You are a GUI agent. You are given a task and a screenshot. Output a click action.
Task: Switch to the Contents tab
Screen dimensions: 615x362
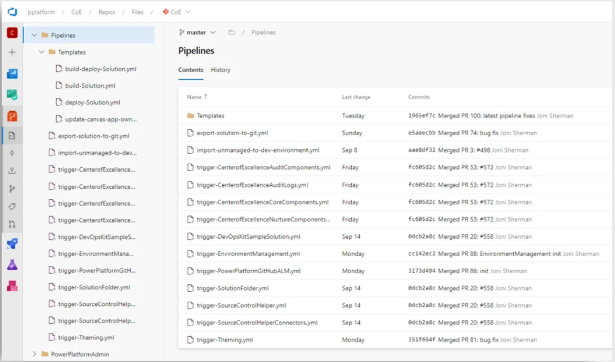(191, 70)
